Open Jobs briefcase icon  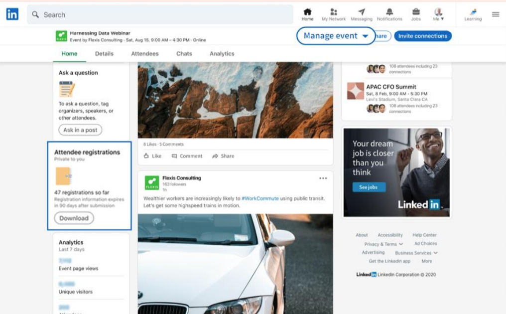click(416, 12)
